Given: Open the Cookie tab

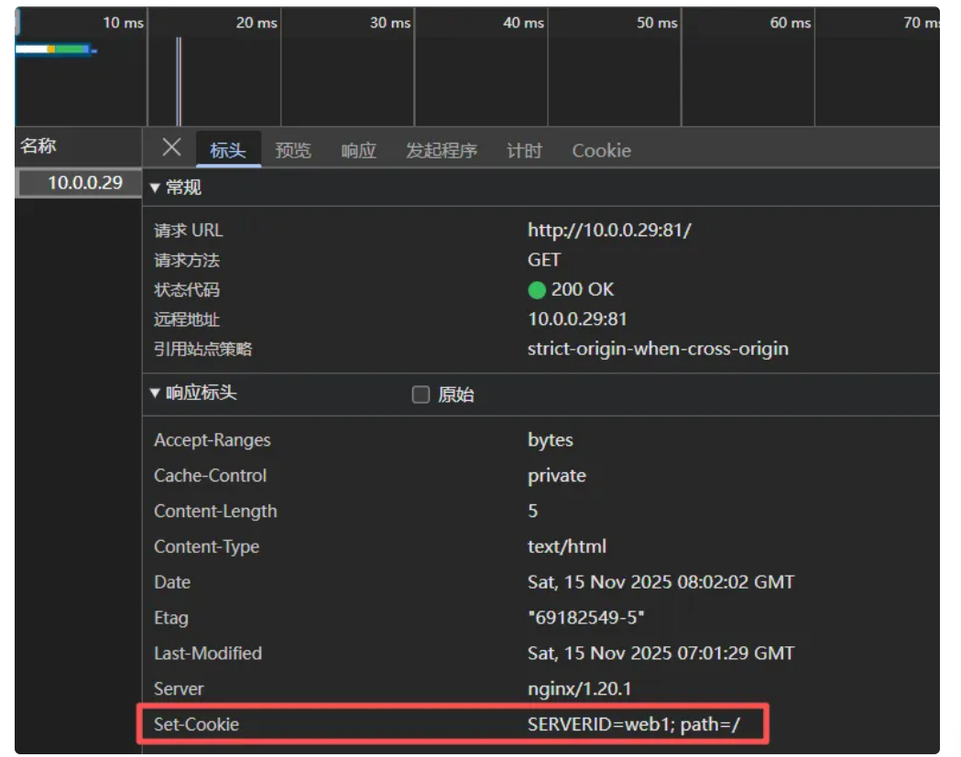Looking at the screenshot, I should pos(601,151).
